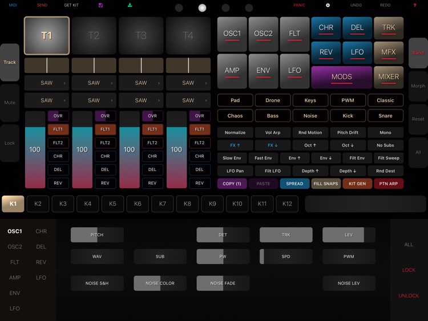Viewport: 428px width, 321px height.
Task: Click the PANIC button
Action: [299, 5]
